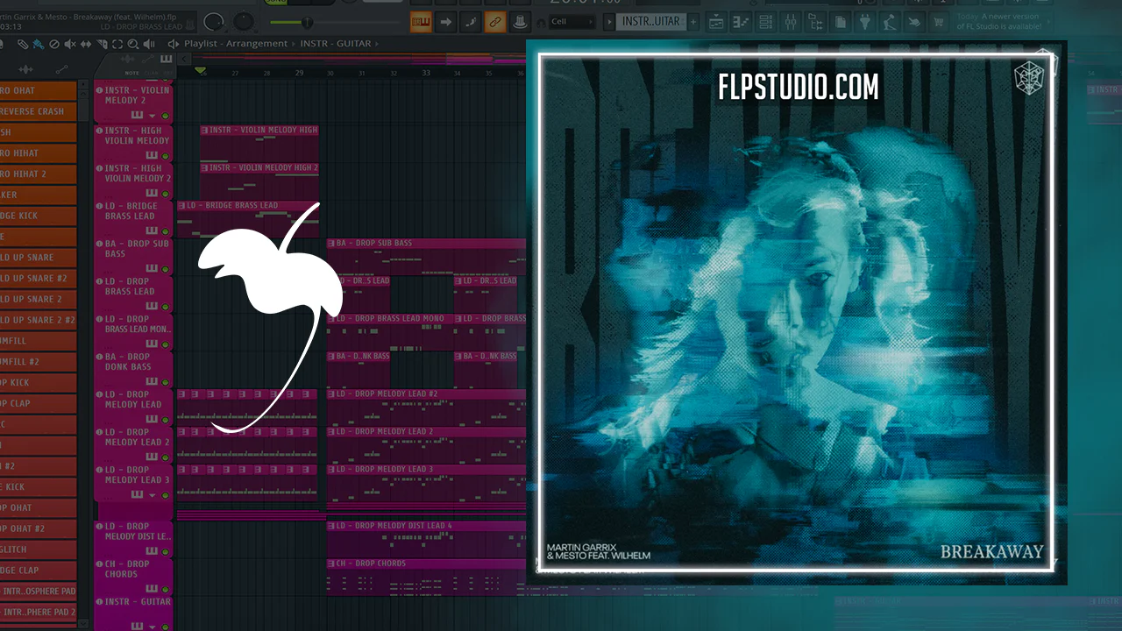Viewport: 1122px width, 631px height.
Task: Click the shopping cart icon
Action: (941, 22)
